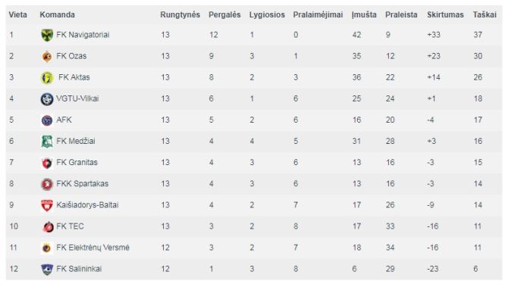Click the FK Aktas yellow logo
The height and width of the screenshot is (287, 505).
tap(47, 78)
